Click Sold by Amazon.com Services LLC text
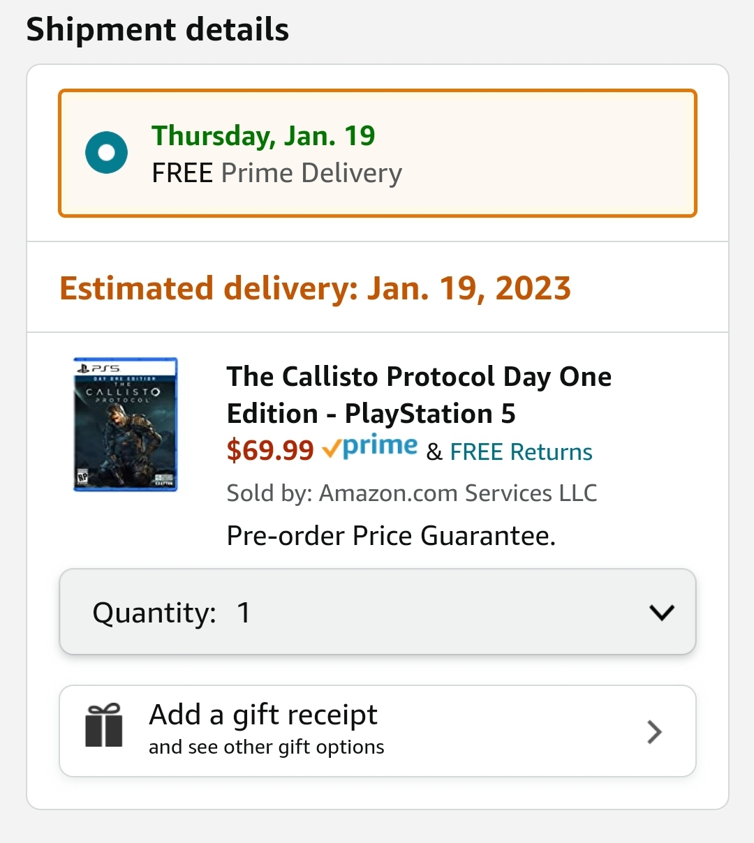 (411, 493)
